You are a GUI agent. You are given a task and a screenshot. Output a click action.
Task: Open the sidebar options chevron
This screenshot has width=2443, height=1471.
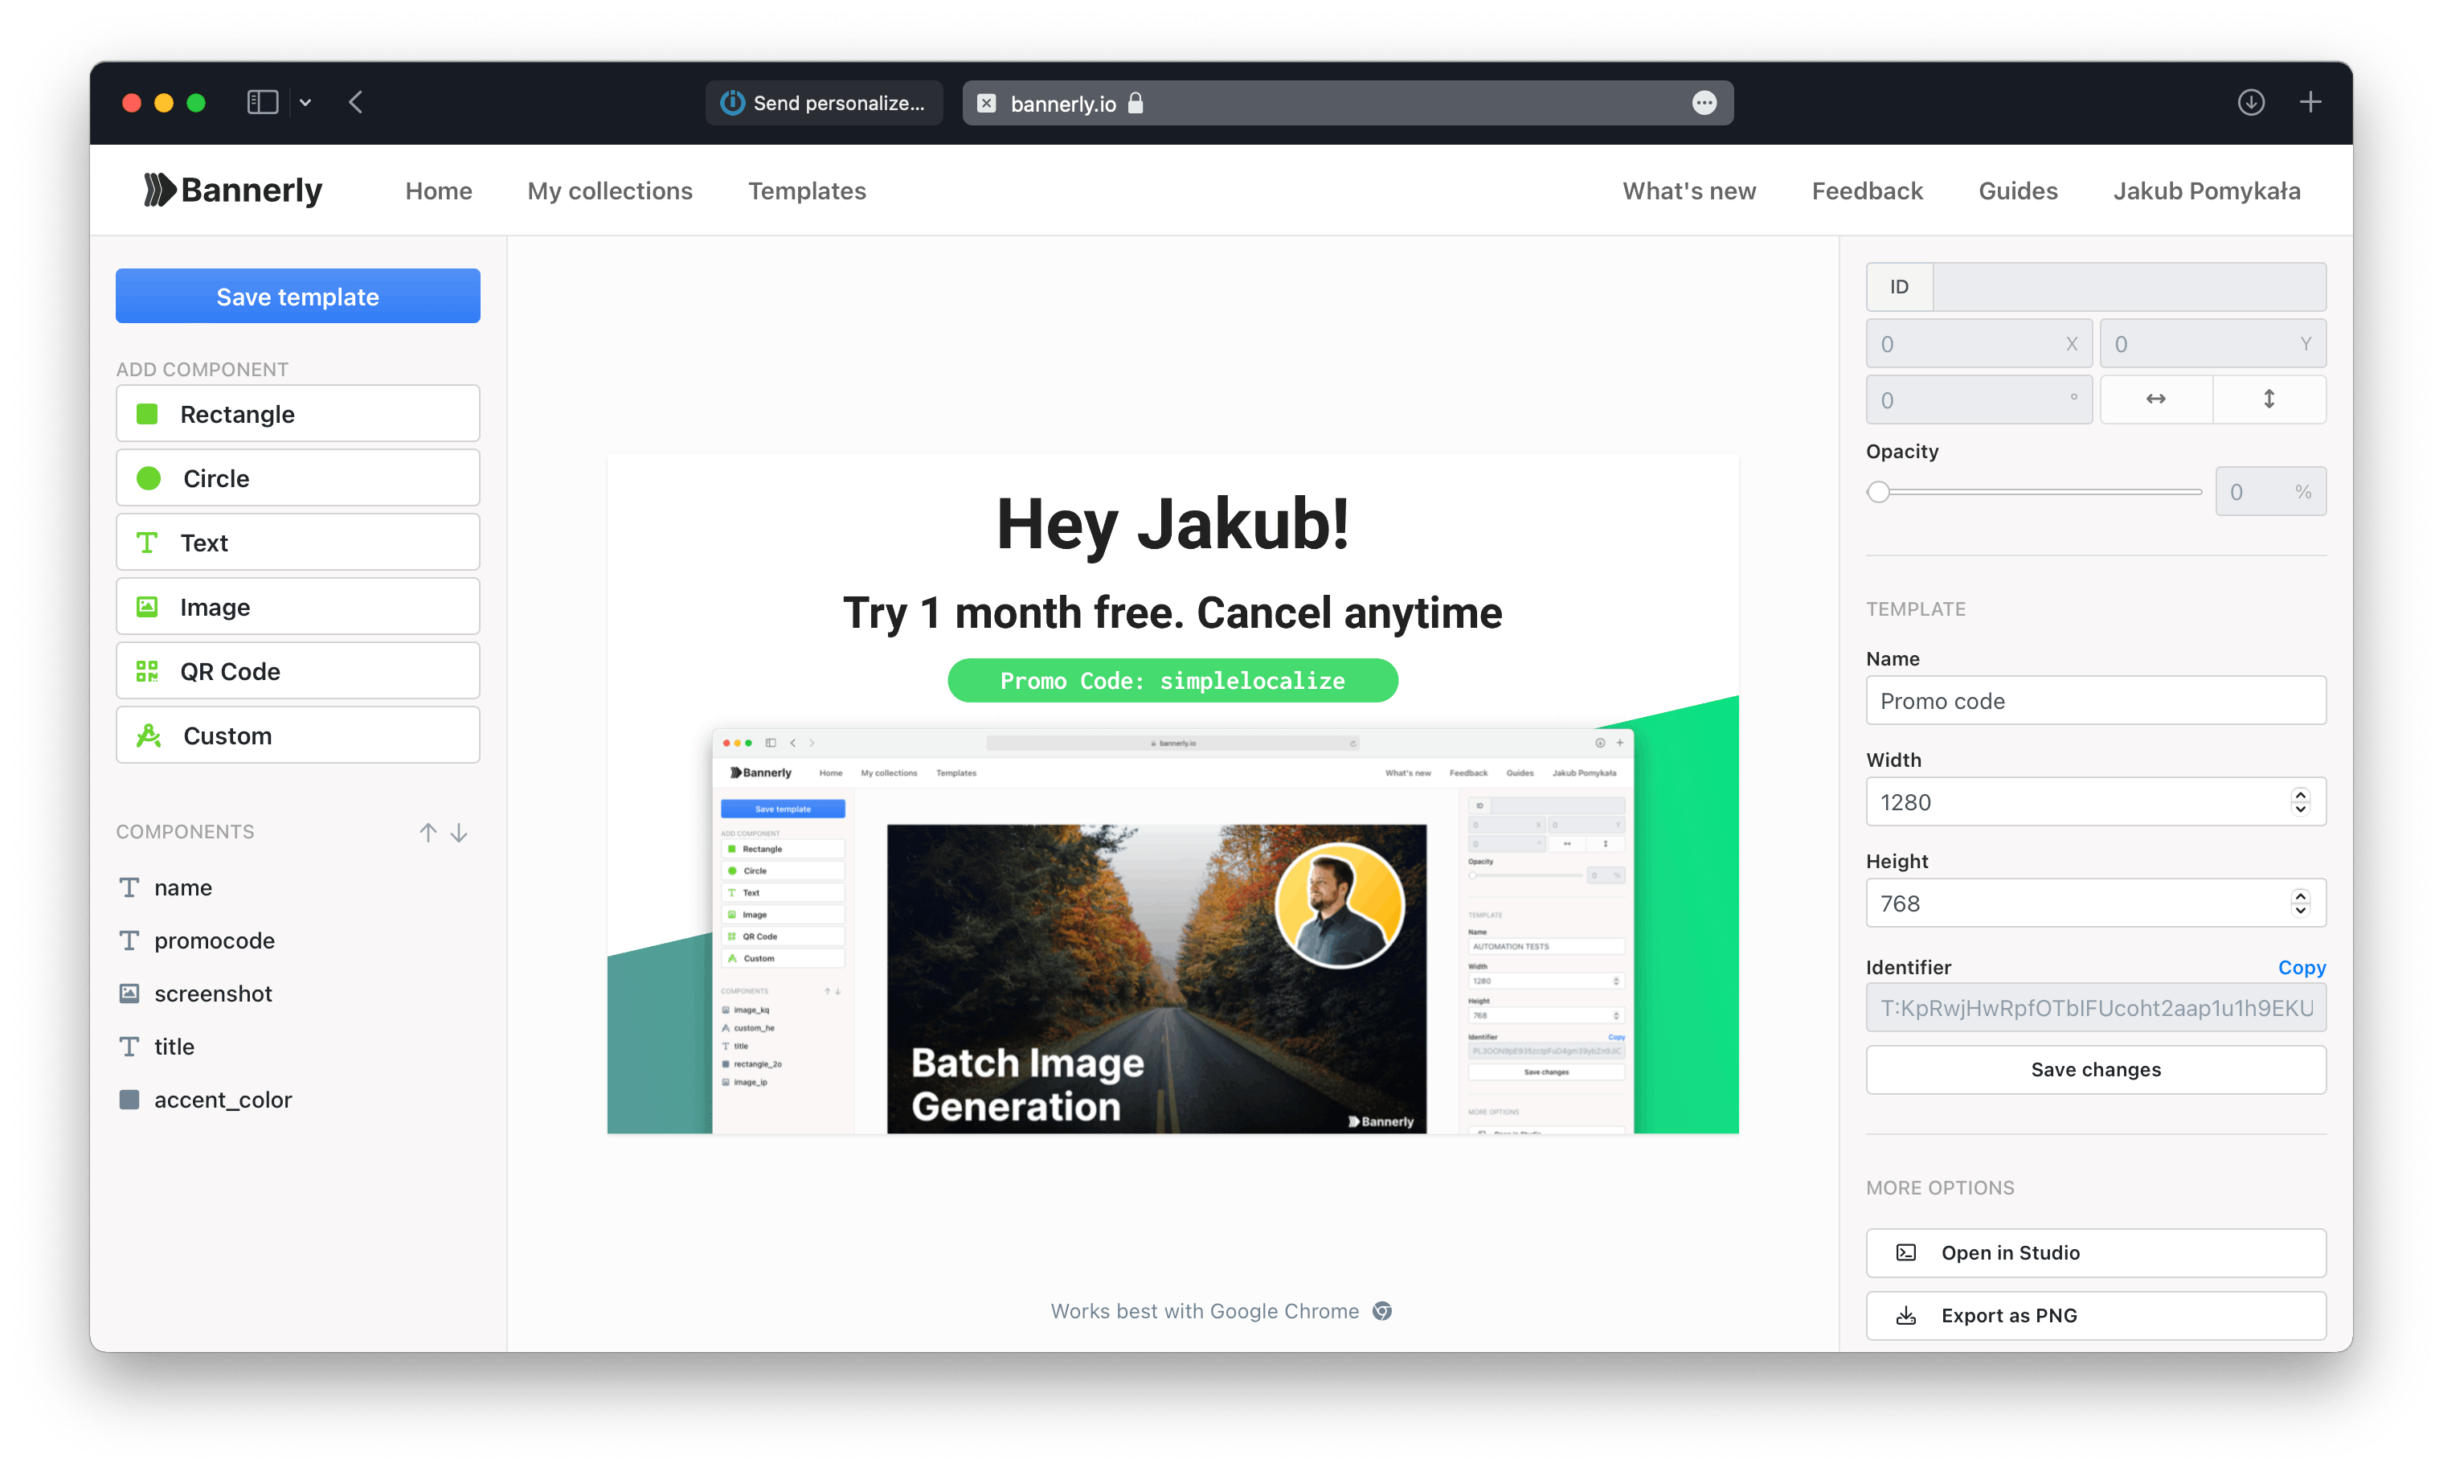tap(305, 102)
